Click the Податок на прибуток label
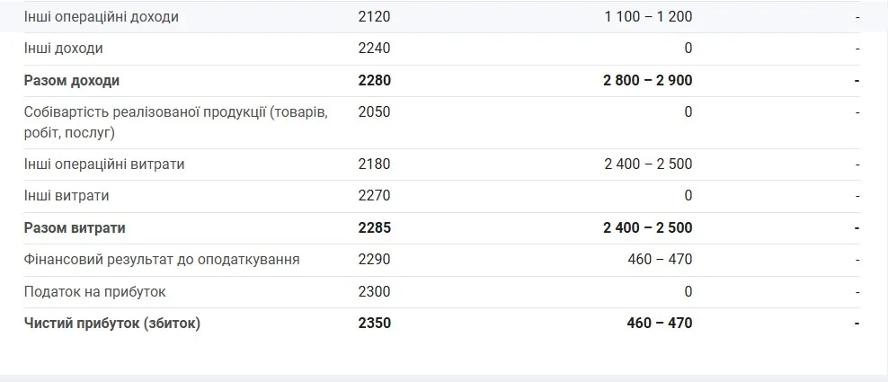This screenshot has height=382, width=888. (95, 292)
